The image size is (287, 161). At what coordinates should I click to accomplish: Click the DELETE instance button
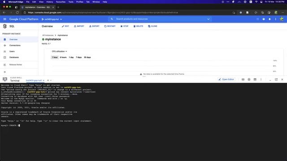(x=138, y=26)
